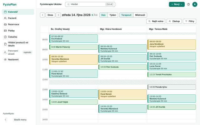Open 12:30 Porada týmu event
Viewport: 200px width, 125px height.
172,87
